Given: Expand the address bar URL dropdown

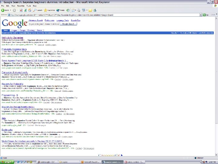Looking at the screenshot, I should click(201, 15).
